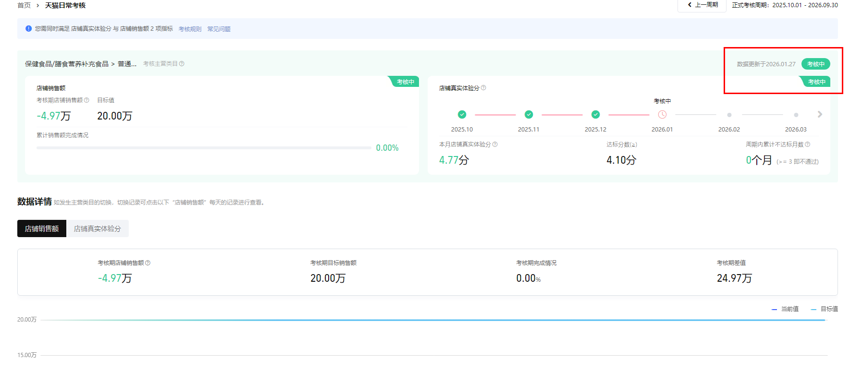Switch to 店铺真实体验分 tab
850x372 pixels.
pyautogui.click(x=97, y=228)
